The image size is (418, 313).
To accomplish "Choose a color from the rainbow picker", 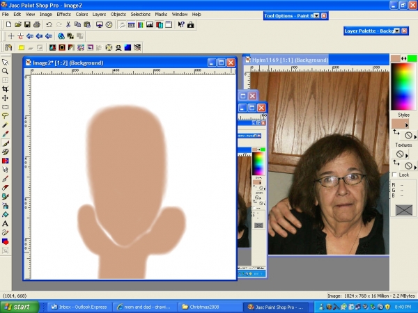I will click(x=403, y=86).
